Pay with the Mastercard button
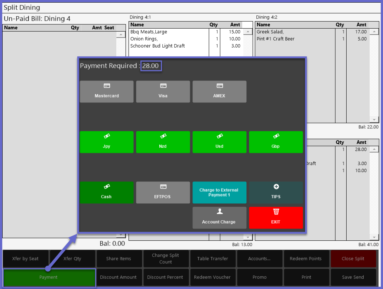Image resolution: width=383 pixels, height=289 pixels. click(107, 92)
